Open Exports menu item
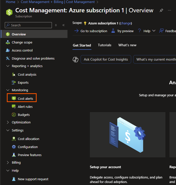This screenshot has width=176, height=185. pos(23,83)
